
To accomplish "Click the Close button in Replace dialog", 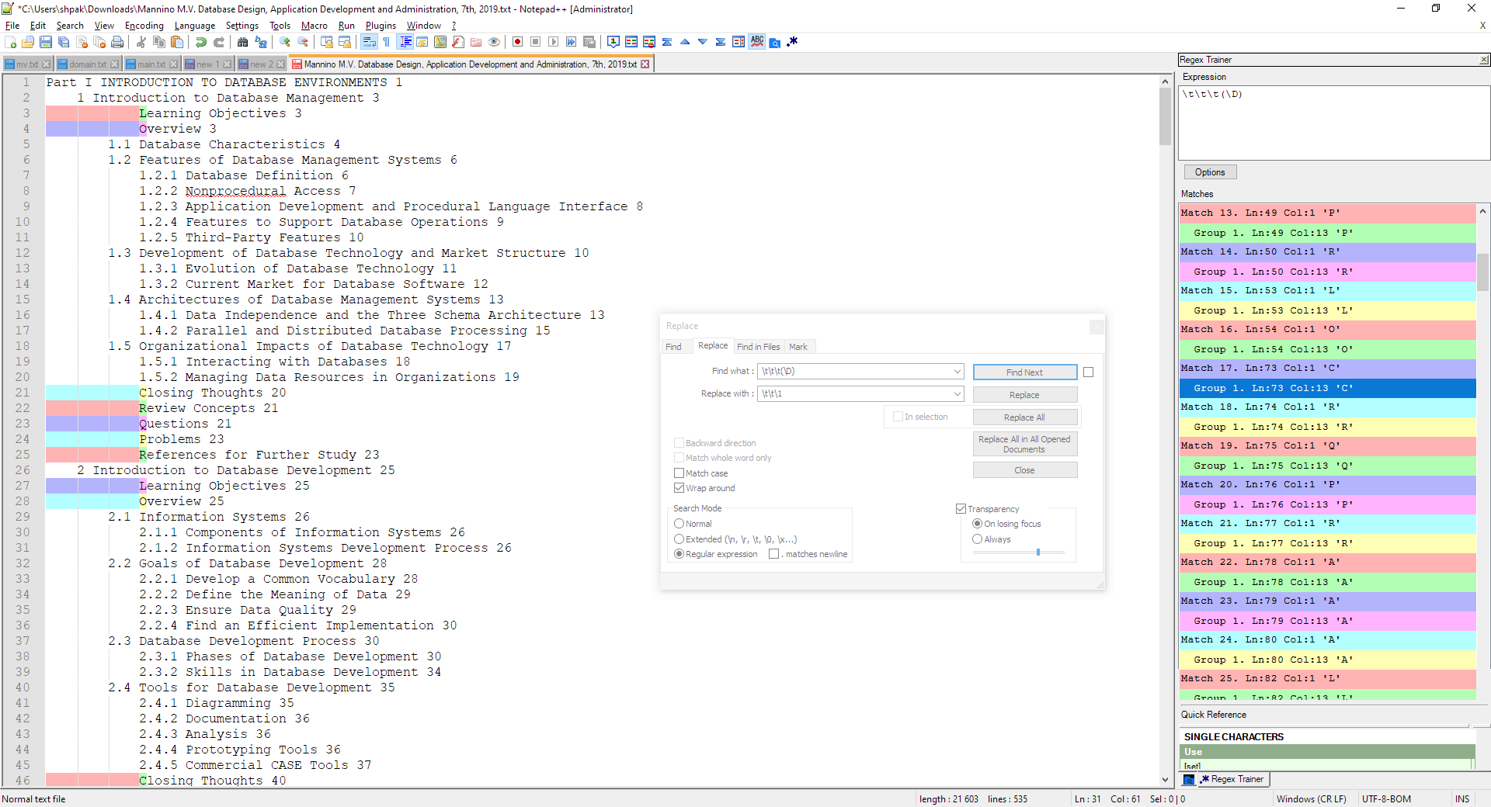I will pos(1024,470).
